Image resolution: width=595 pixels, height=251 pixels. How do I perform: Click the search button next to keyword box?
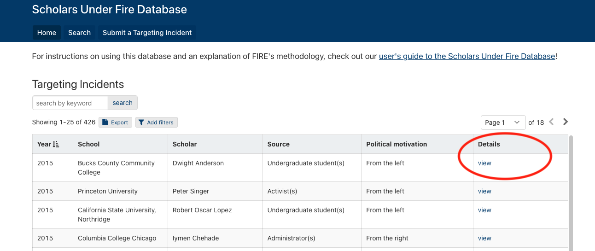122,103
